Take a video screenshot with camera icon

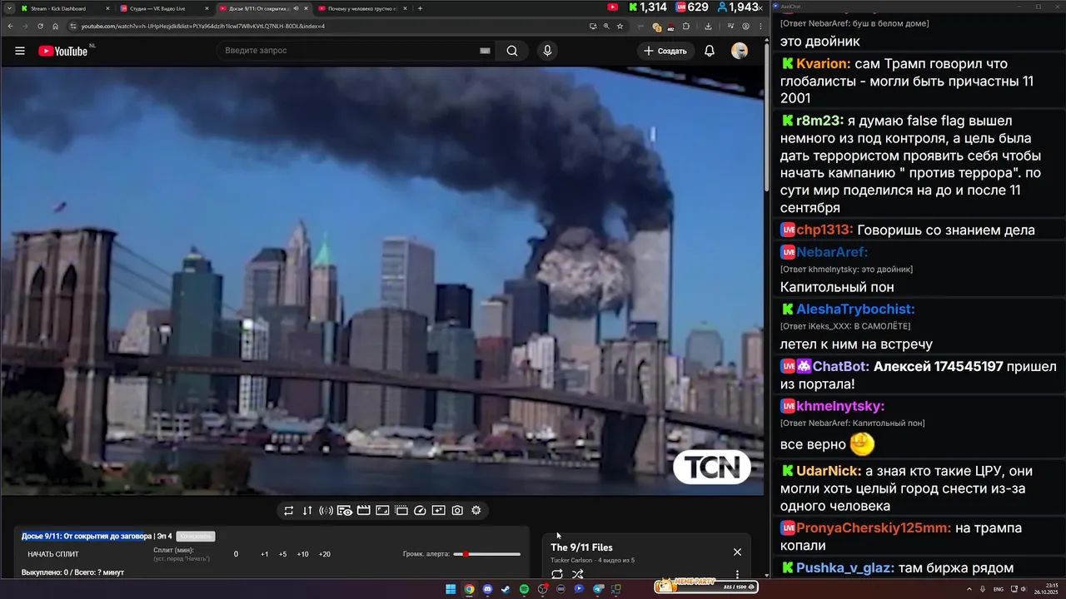point(457,511)
